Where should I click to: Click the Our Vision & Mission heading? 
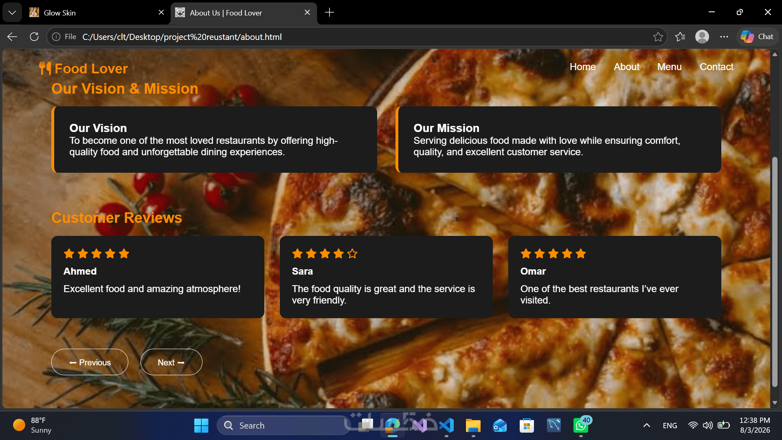click(125, 89)
